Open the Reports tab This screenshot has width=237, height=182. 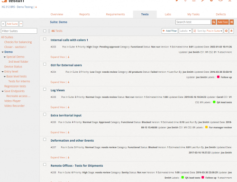84,14
